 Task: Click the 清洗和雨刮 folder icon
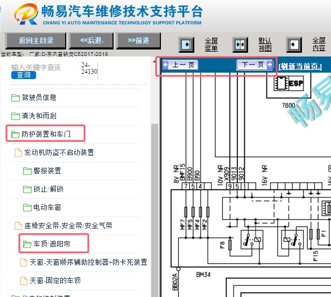[x=15, y=116]
